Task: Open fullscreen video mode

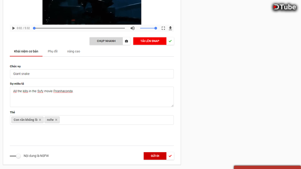Action: click(163, 28)
